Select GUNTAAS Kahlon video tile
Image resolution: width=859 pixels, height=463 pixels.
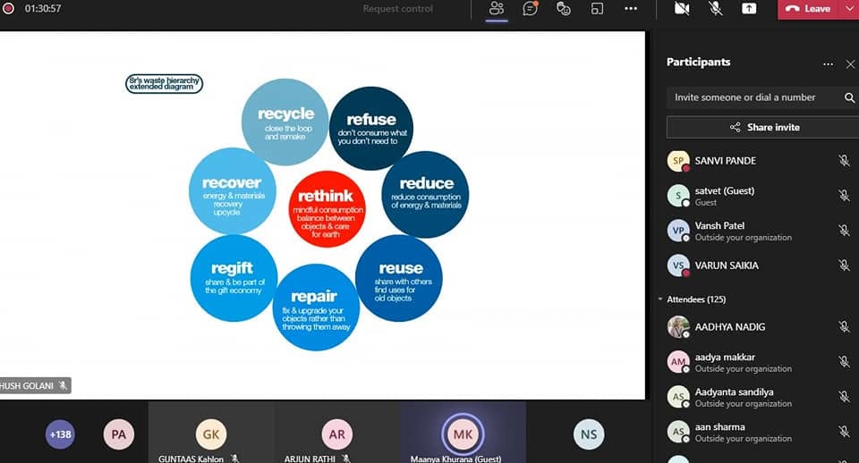(x=211, y=433)
